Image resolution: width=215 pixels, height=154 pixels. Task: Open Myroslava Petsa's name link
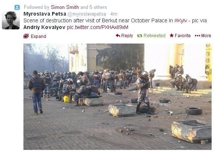point(45,14)
